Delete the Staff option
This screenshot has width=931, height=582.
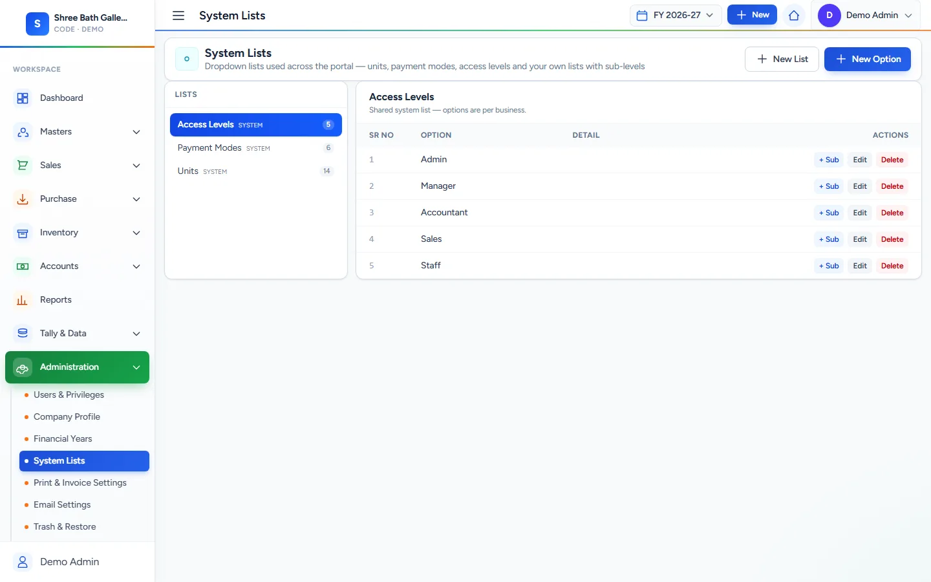tap(892, 266)
